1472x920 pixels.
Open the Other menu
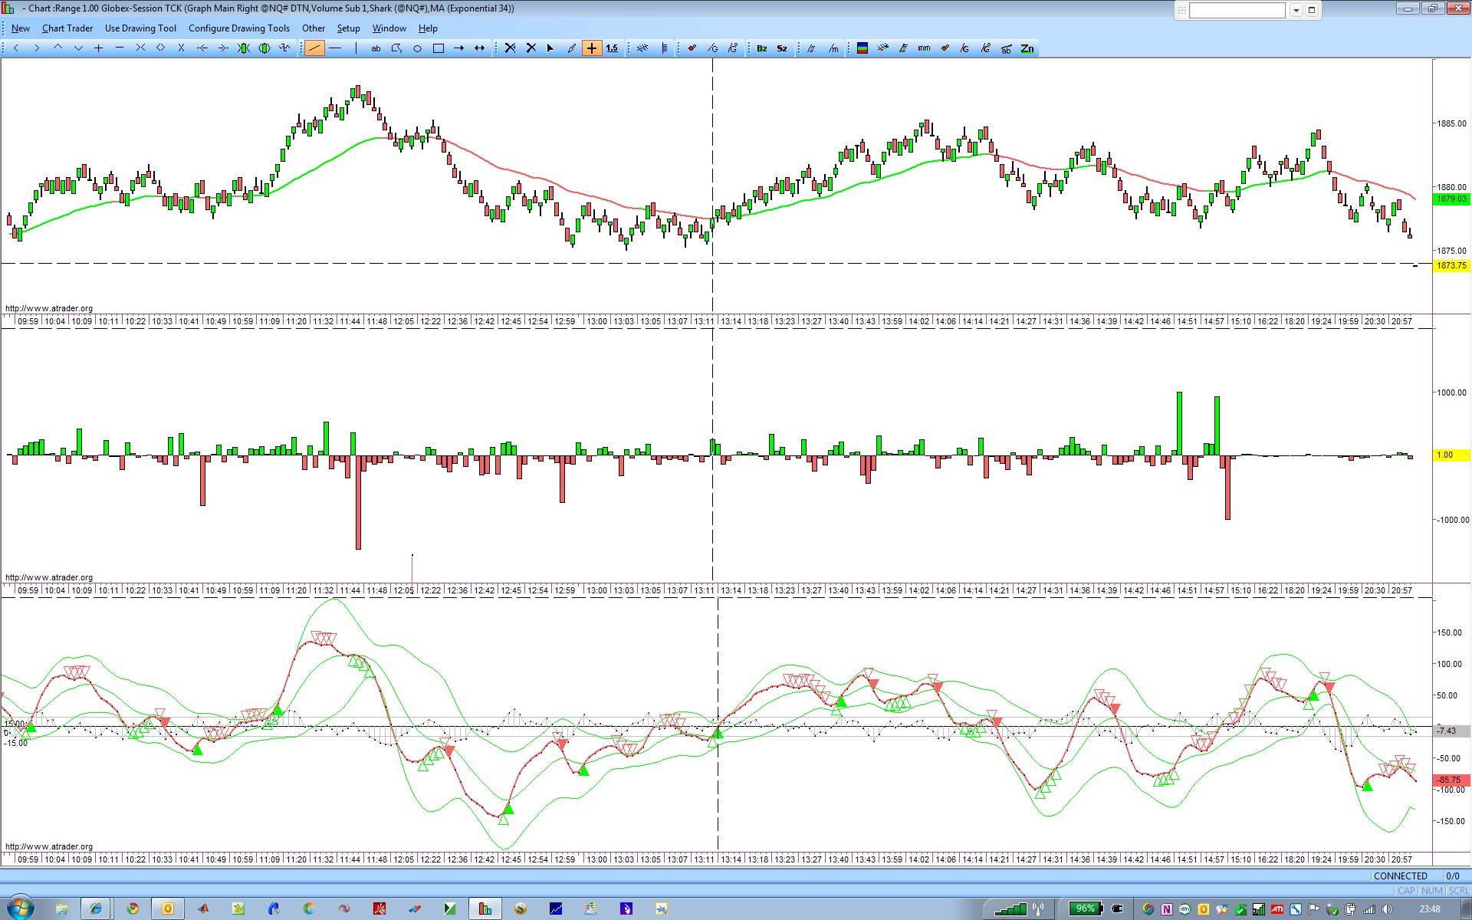[x=314, y=28]
